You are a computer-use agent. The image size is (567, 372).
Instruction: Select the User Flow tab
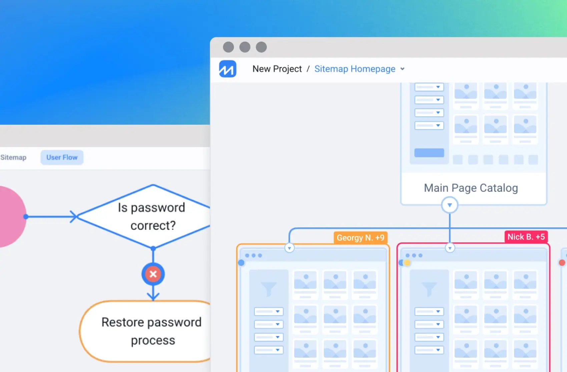point(62,157)
